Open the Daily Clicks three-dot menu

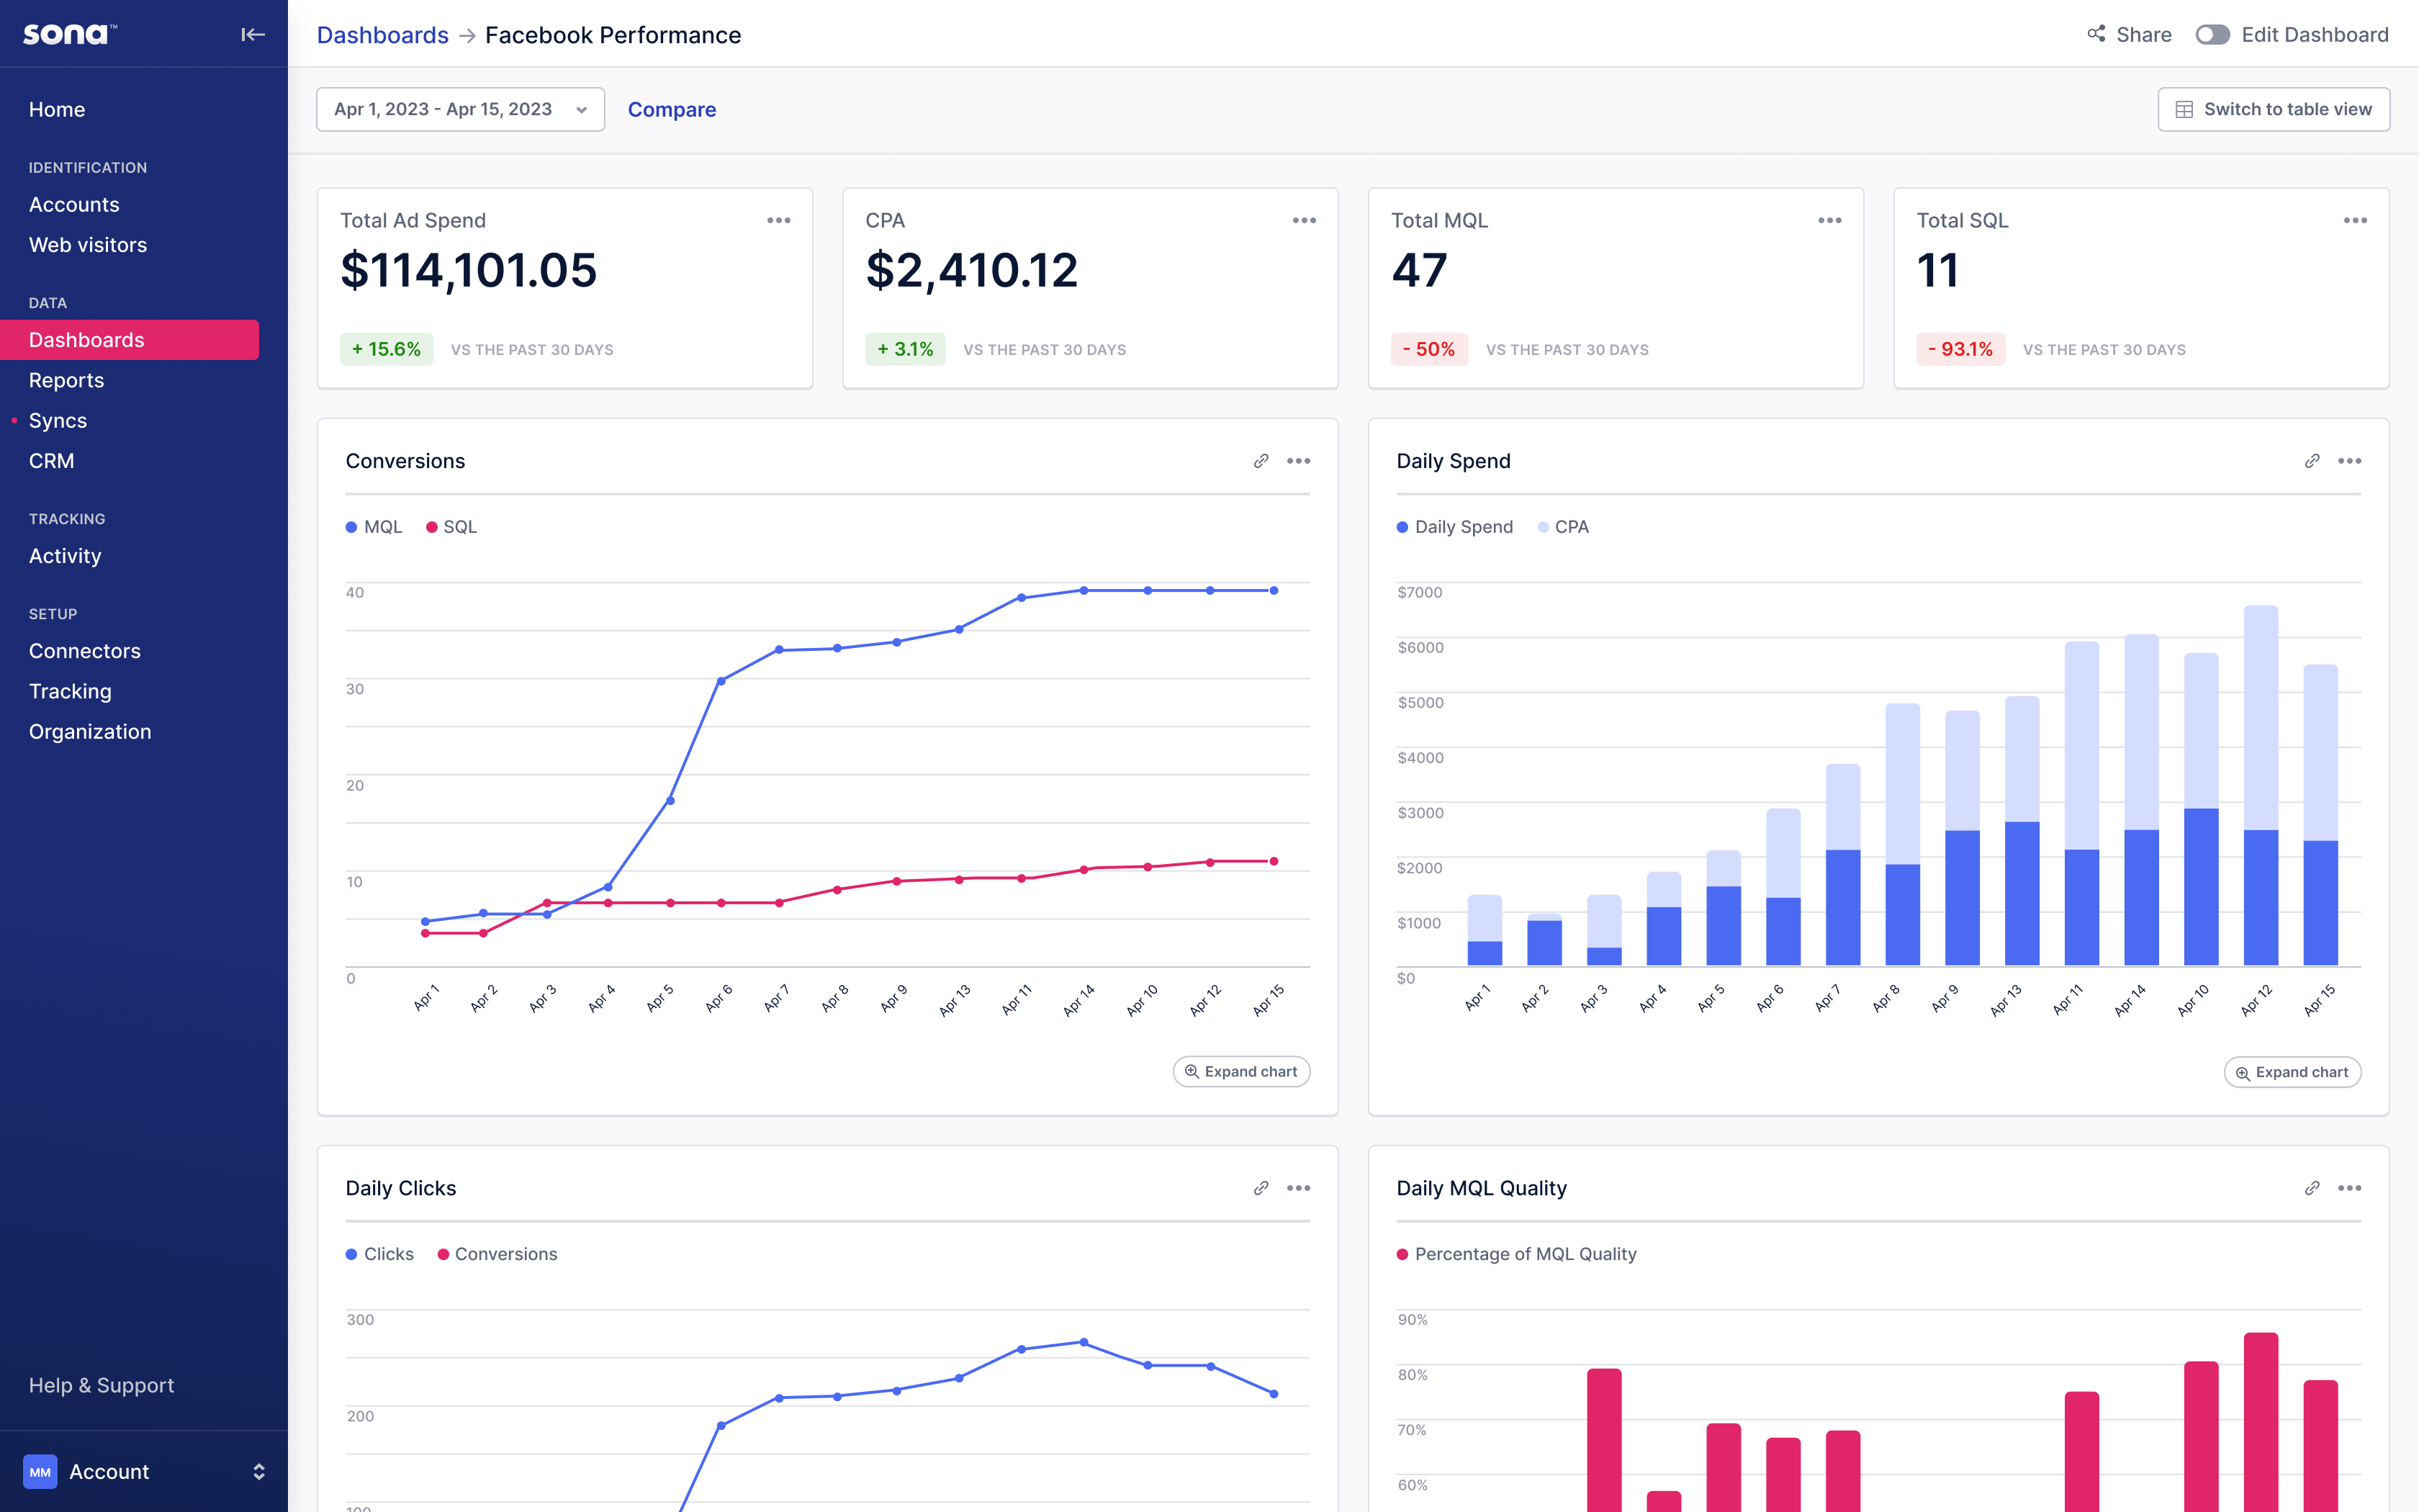point(1299,1188)
